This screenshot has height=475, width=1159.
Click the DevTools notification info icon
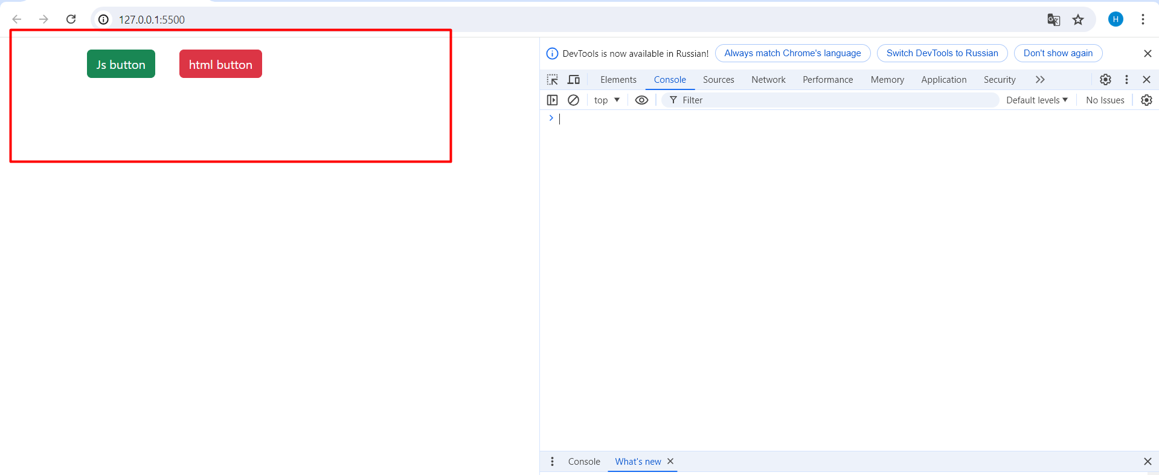552,53
